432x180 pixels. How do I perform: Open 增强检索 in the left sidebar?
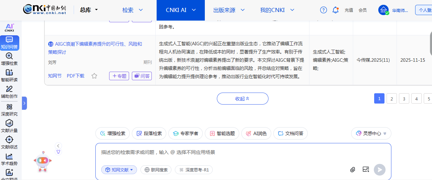pos(9,59)
